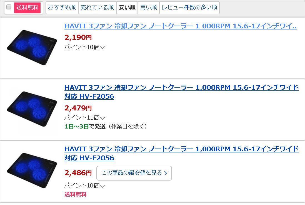
Task: Expand the ポイント10倍 chevron under 2,190円
Action: coord(102,48)
